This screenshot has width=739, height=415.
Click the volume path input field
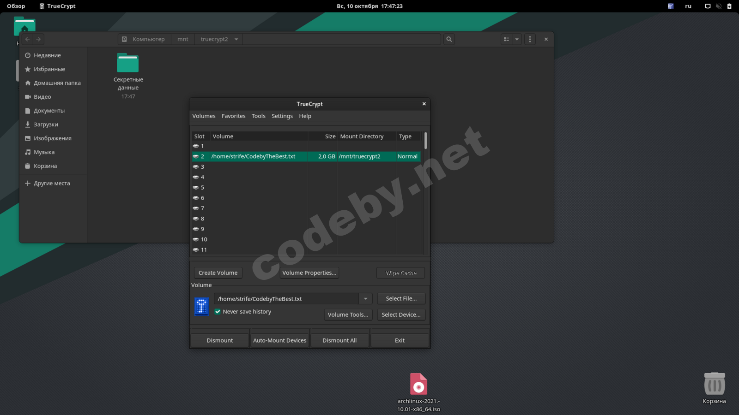tap(287, 299)
